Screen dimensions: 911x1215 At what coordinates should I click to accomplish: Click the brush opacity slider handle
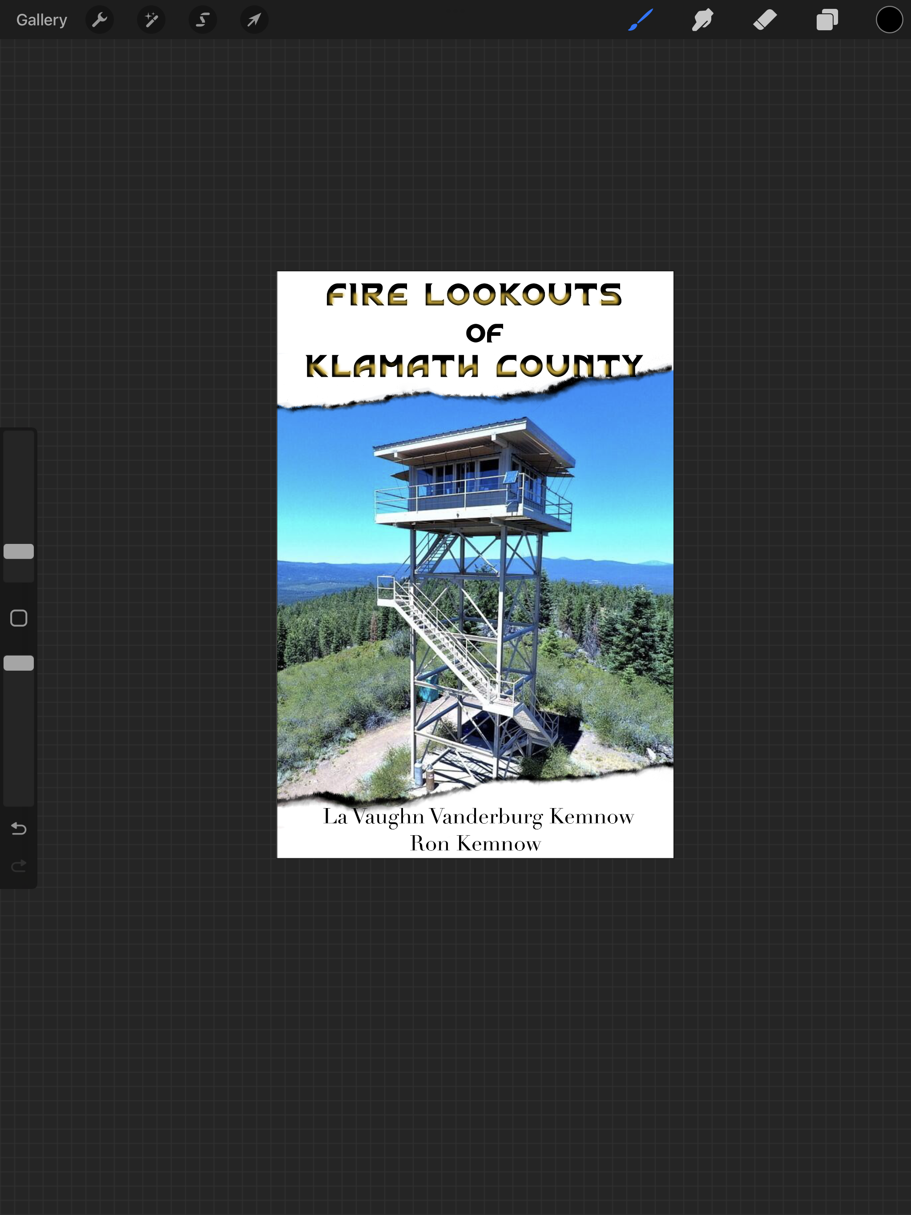(19, 663)
